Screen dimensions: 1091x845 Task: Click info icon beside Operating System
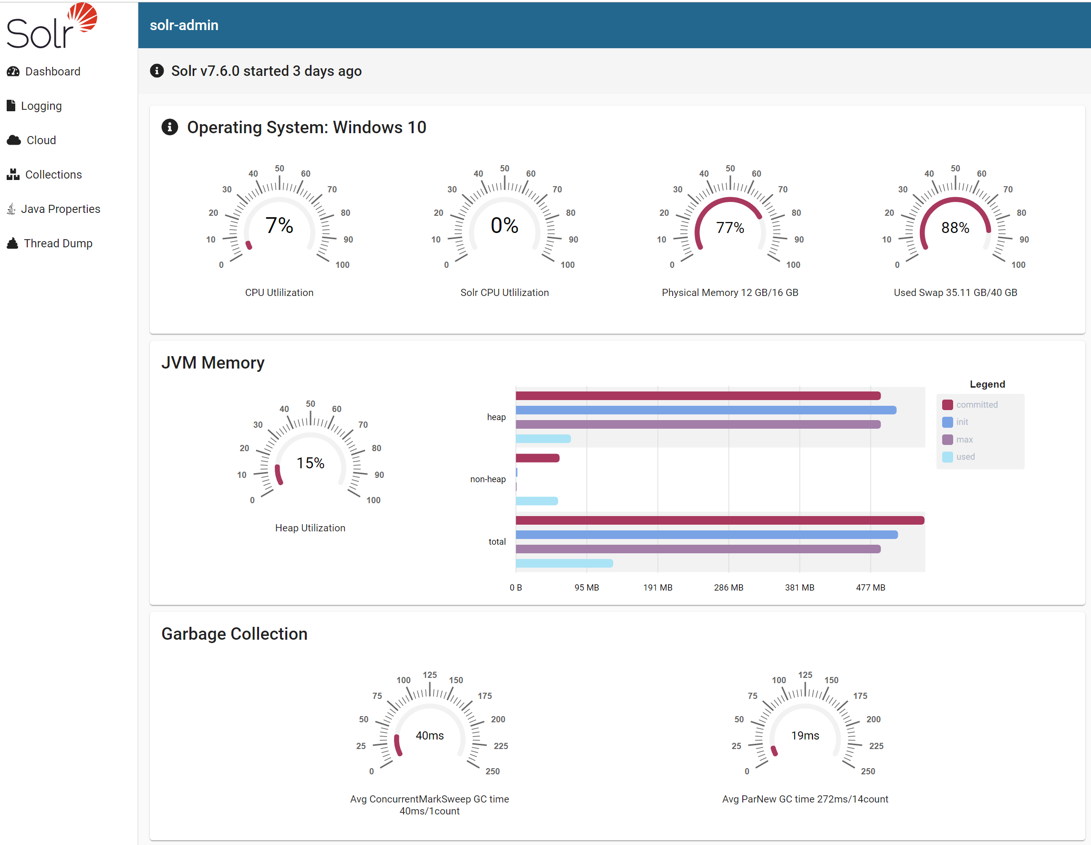pyautogui.click(x=170, y=127)
